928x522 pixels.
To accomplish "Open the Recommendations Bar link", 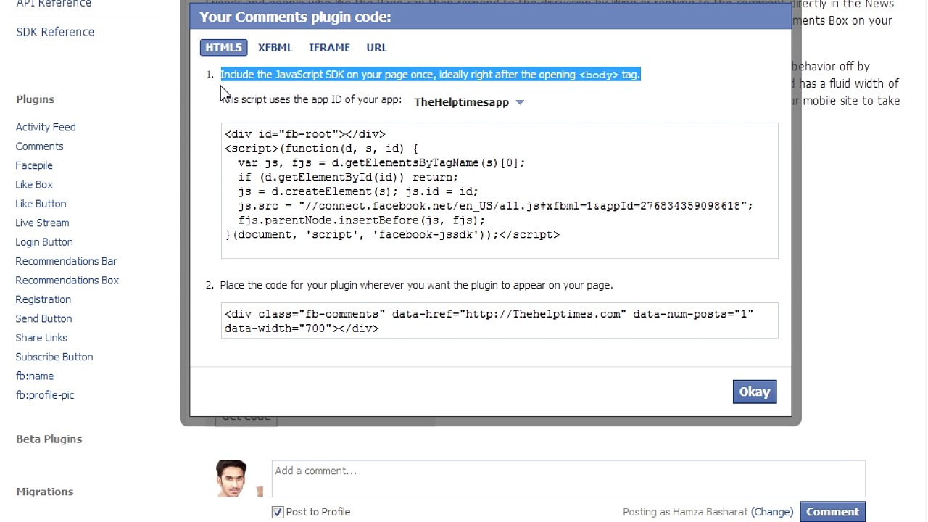I will tap(66, 261).
